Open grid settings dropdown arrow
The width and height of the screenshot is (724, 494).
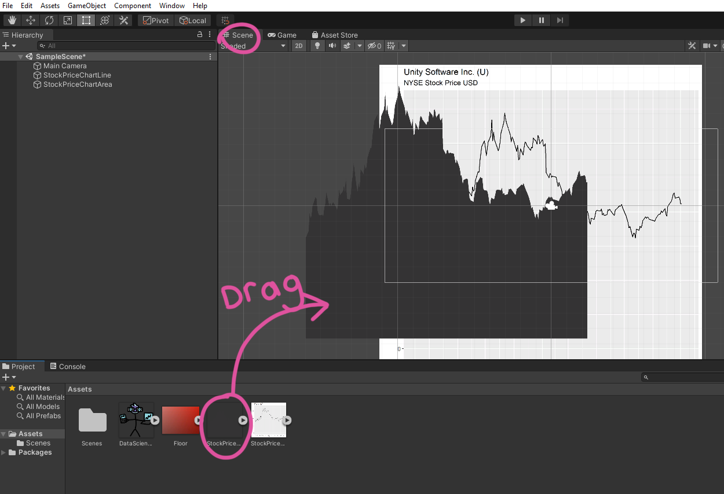point(404,46)
